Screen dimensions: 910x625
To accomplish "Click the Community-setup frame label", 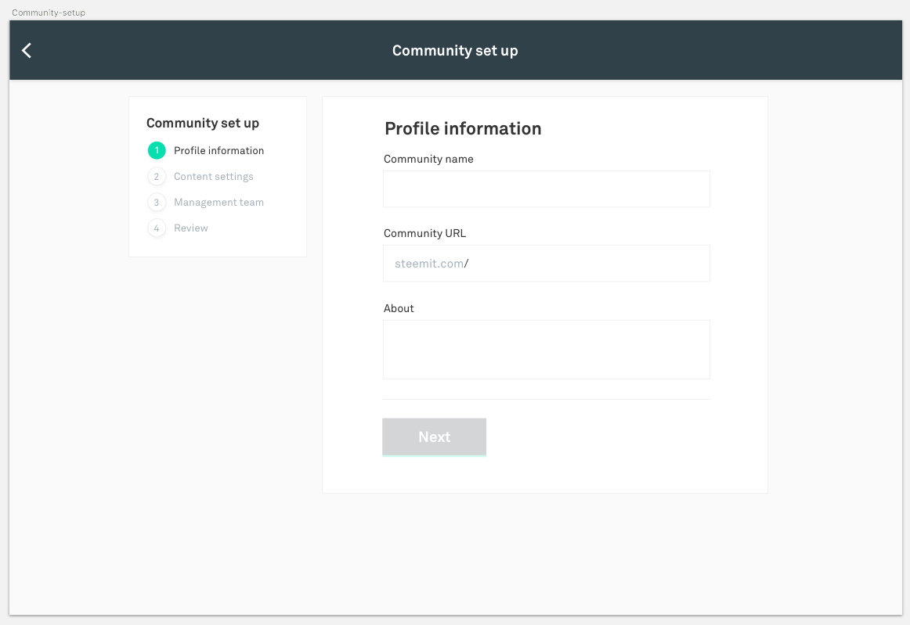I will point(49,13).
